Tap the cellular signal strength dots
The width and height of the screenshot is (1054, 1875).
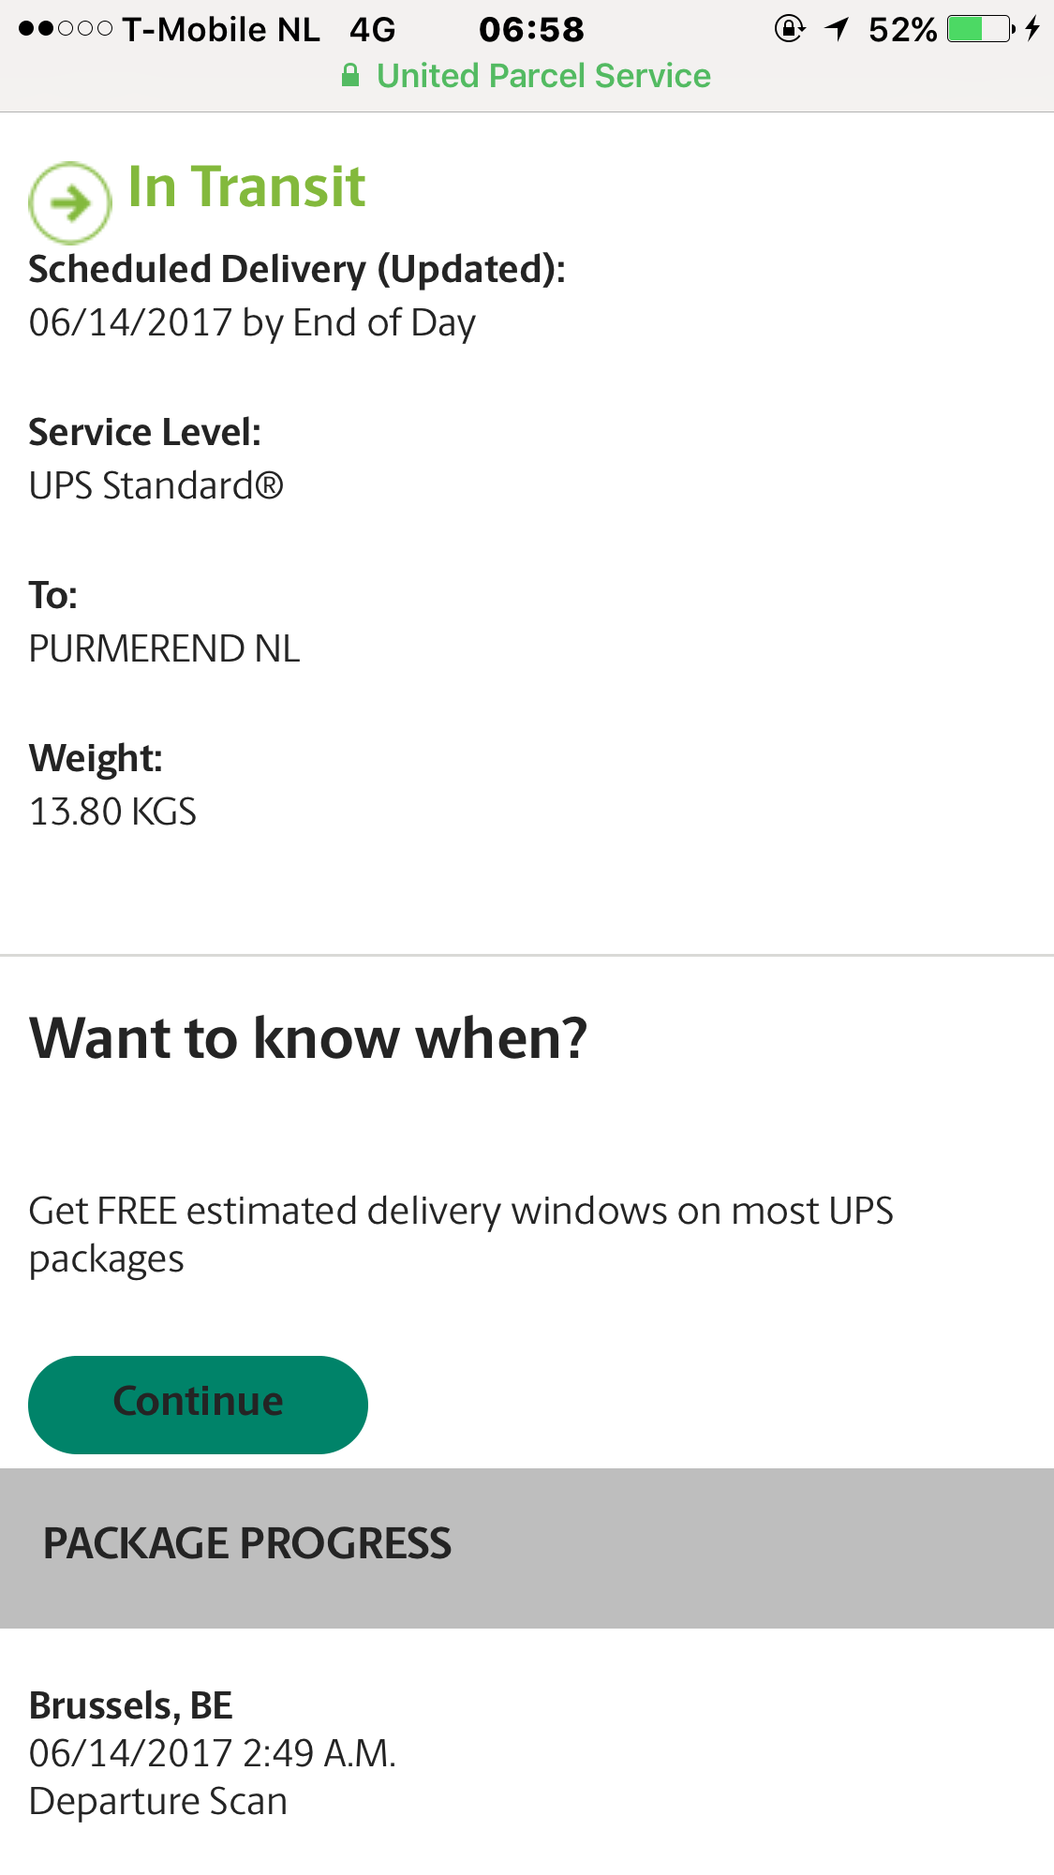pyautogui.click(x=65, y=30)
